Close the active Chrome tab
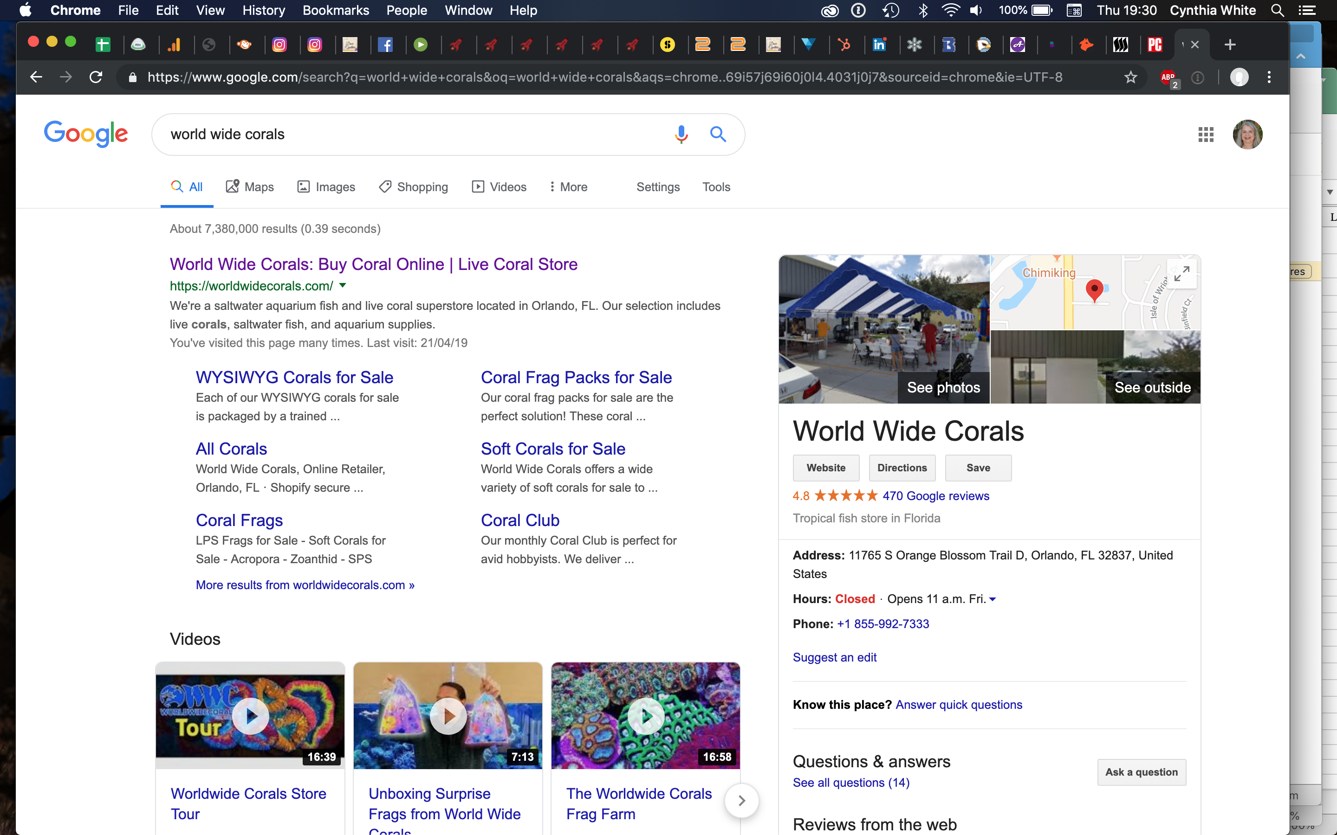Image resolution: width=1337 pixels, height=835 pixels. (1194, 45)
